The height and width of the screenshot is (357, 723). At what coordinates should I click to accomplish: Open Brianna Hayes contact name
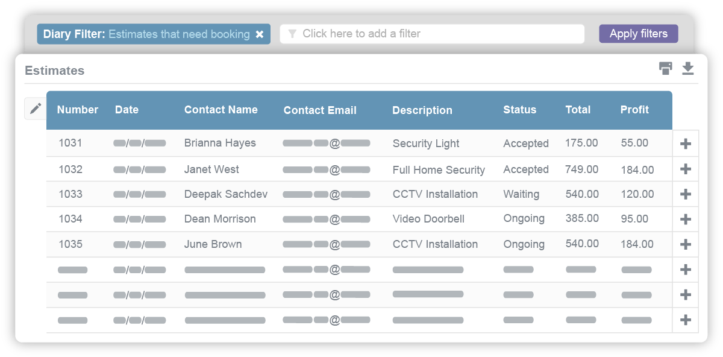coord(220,143)
